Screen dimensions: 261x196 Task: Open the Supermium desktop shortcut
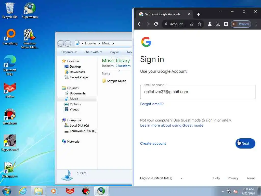coord(30,10)
